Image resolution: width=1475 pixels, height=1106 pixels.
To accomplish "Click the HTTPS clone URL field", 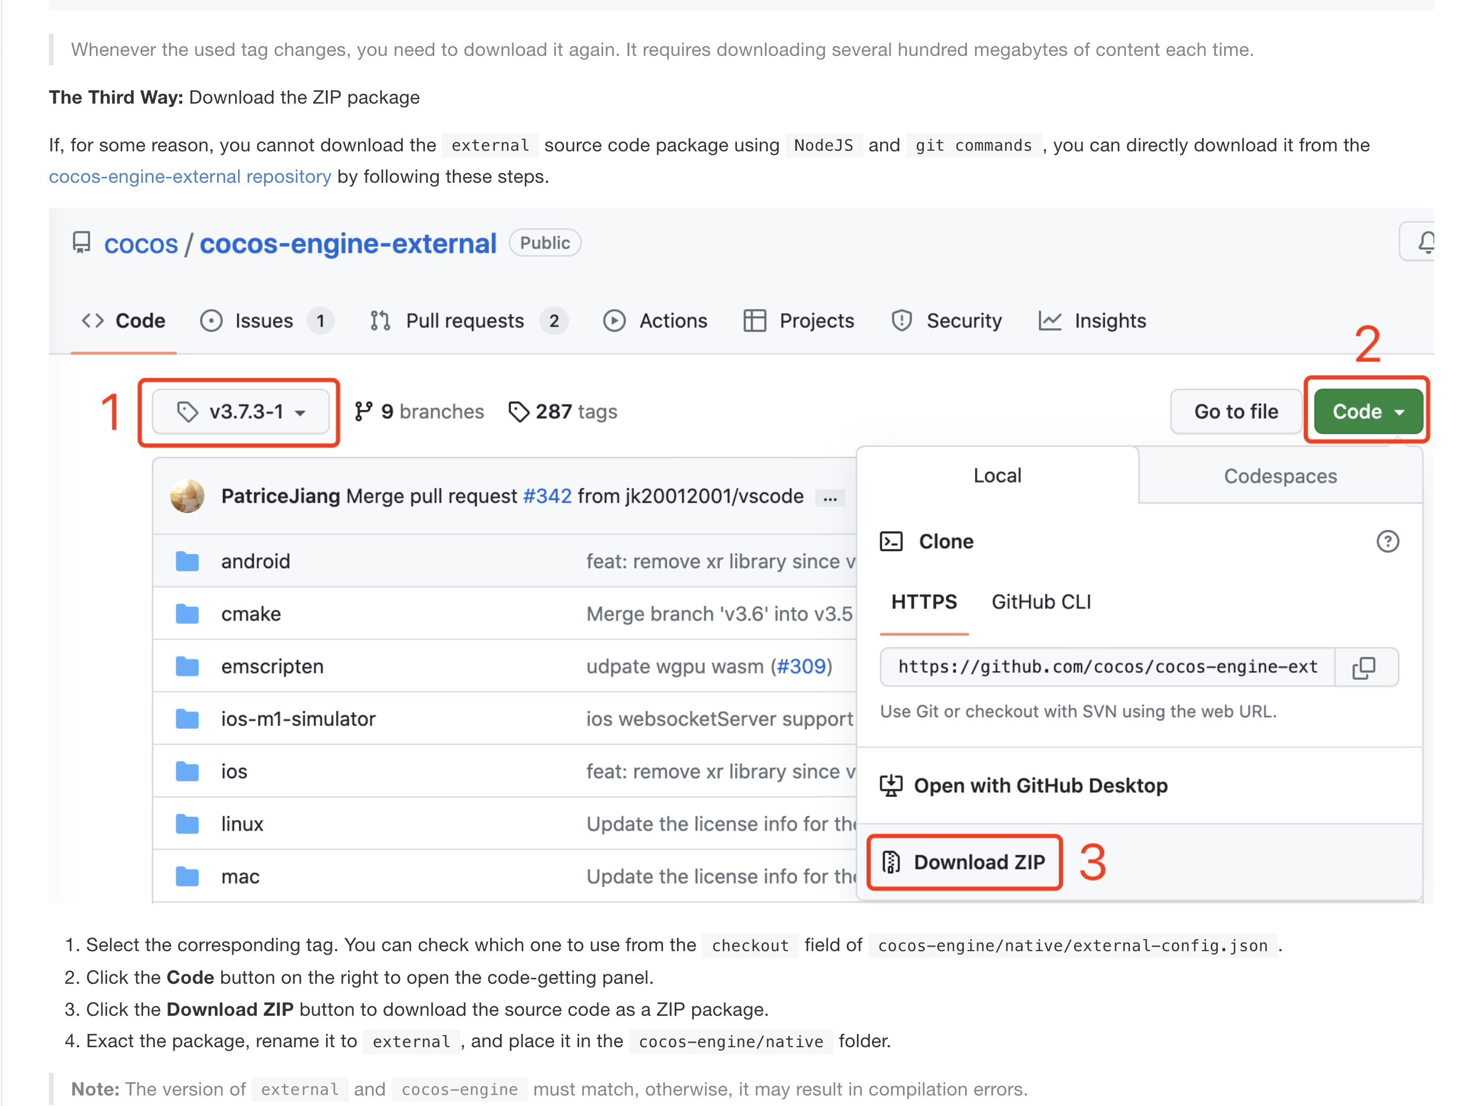I will (x=1107, y=667).
